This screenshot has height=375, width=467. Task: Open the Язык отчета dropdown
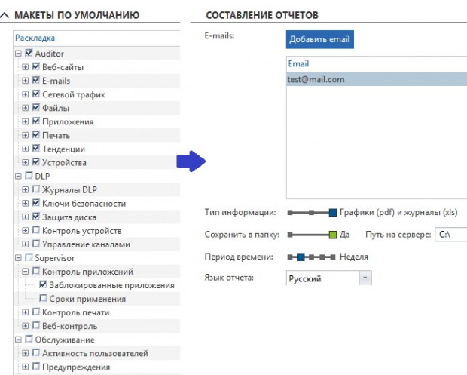[x=365, y=278]
